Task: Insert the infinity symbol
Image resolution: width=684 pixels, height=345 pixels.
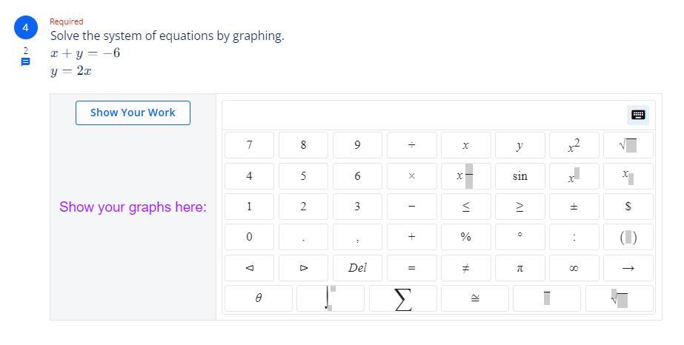Action: pyautogui.click(x=574, y=268)
